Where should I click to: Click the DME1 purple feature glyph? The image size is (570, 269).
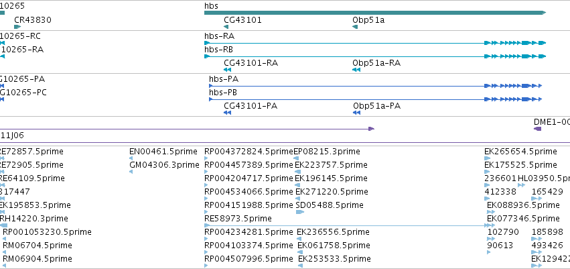pyautogui.click(x=537, y=129)
